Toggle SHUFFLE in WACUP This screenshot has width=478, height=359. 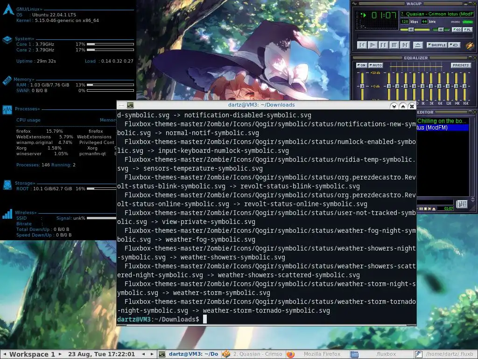pos(437,45)
